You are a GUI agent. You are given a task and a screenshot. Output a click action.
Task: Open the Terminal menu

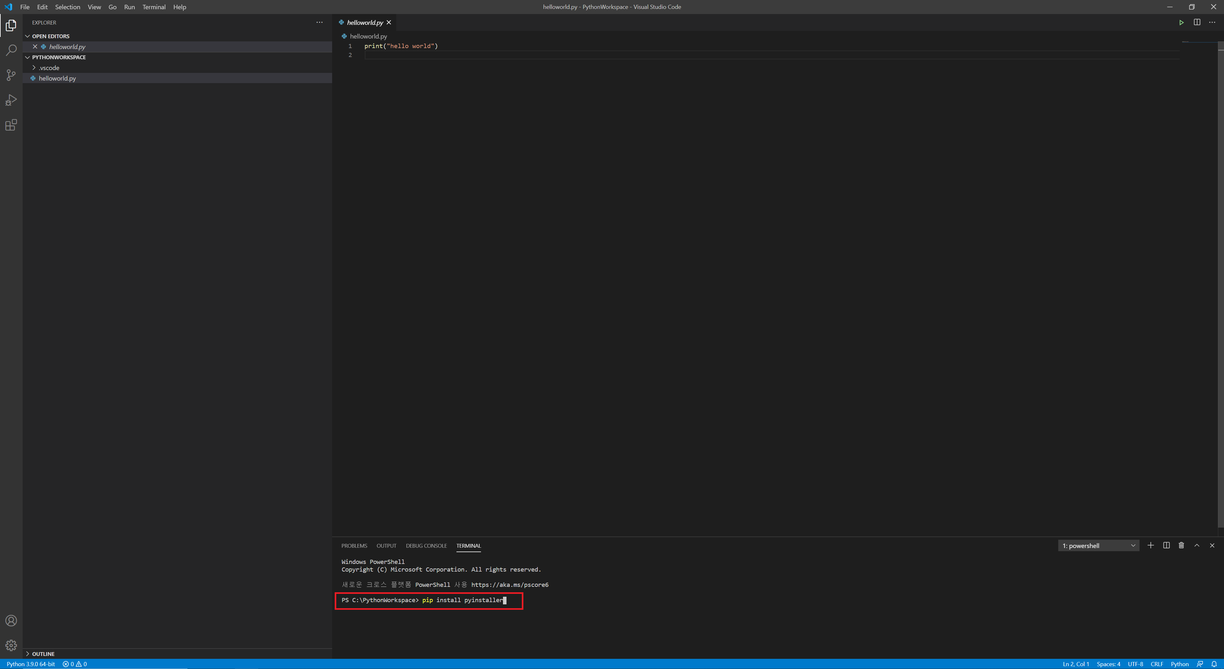click(x=153, y=7)
